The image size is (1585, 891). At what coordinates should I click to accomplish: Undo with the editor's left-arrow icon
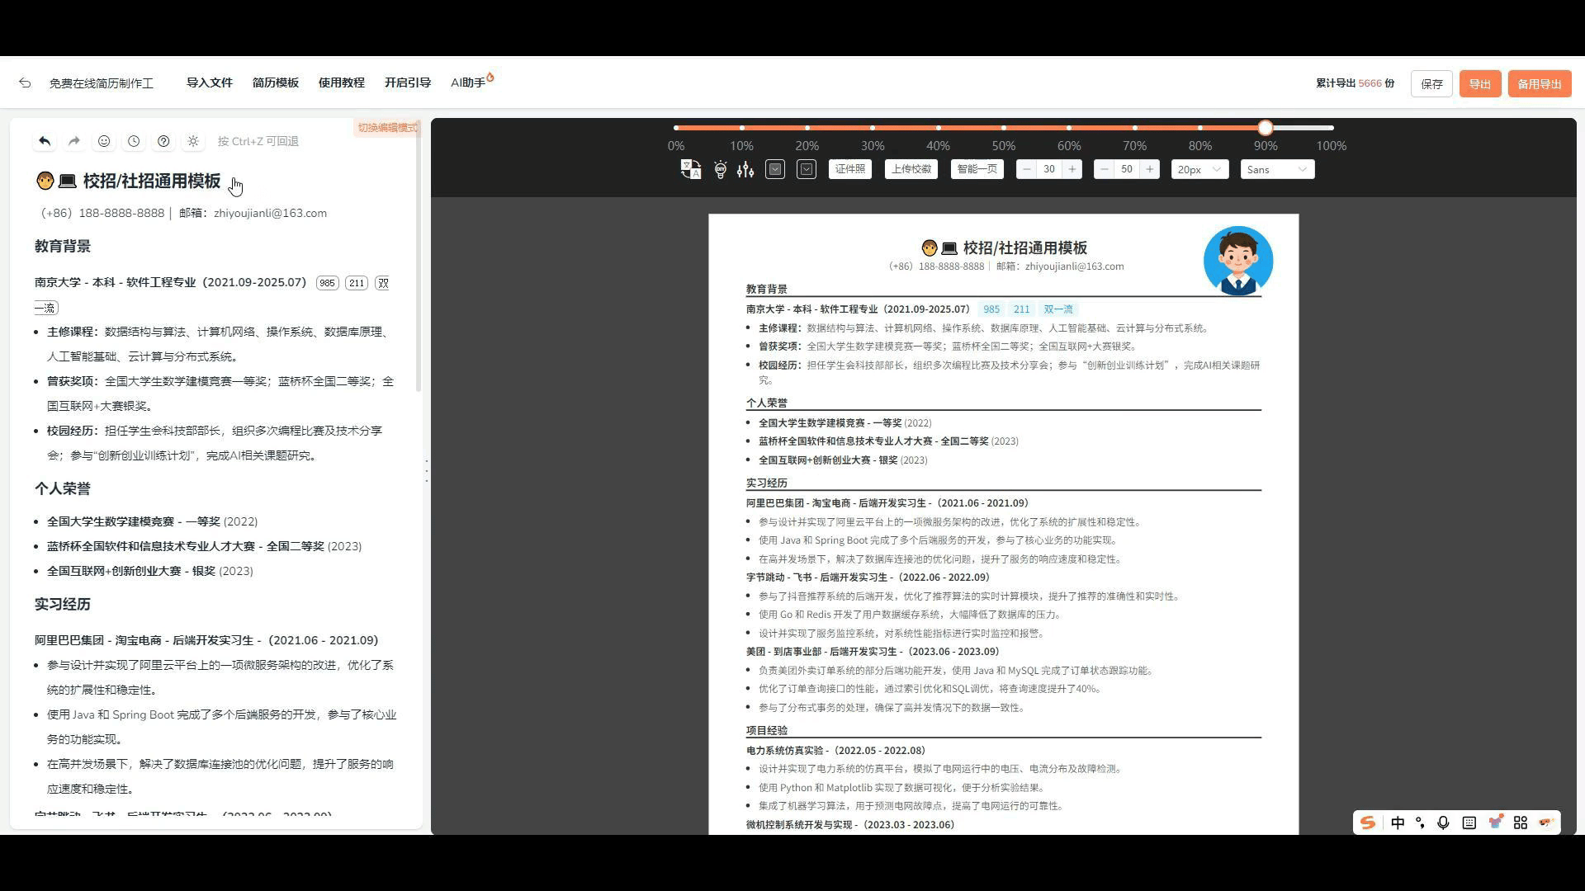[x=45, y=142]
